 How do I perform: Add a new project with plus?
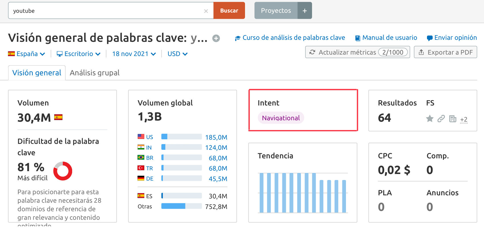click(305, 11)
